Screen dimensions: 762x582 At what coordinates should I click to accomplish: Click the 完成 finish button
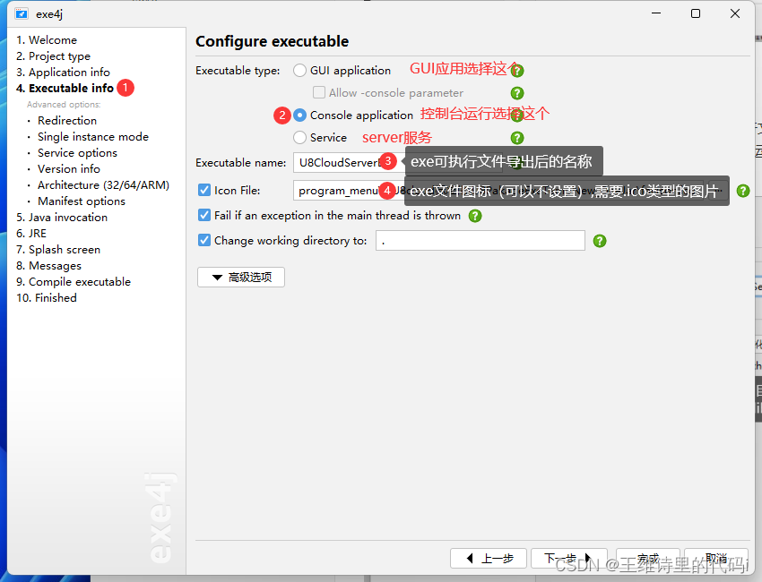(648, 558)
